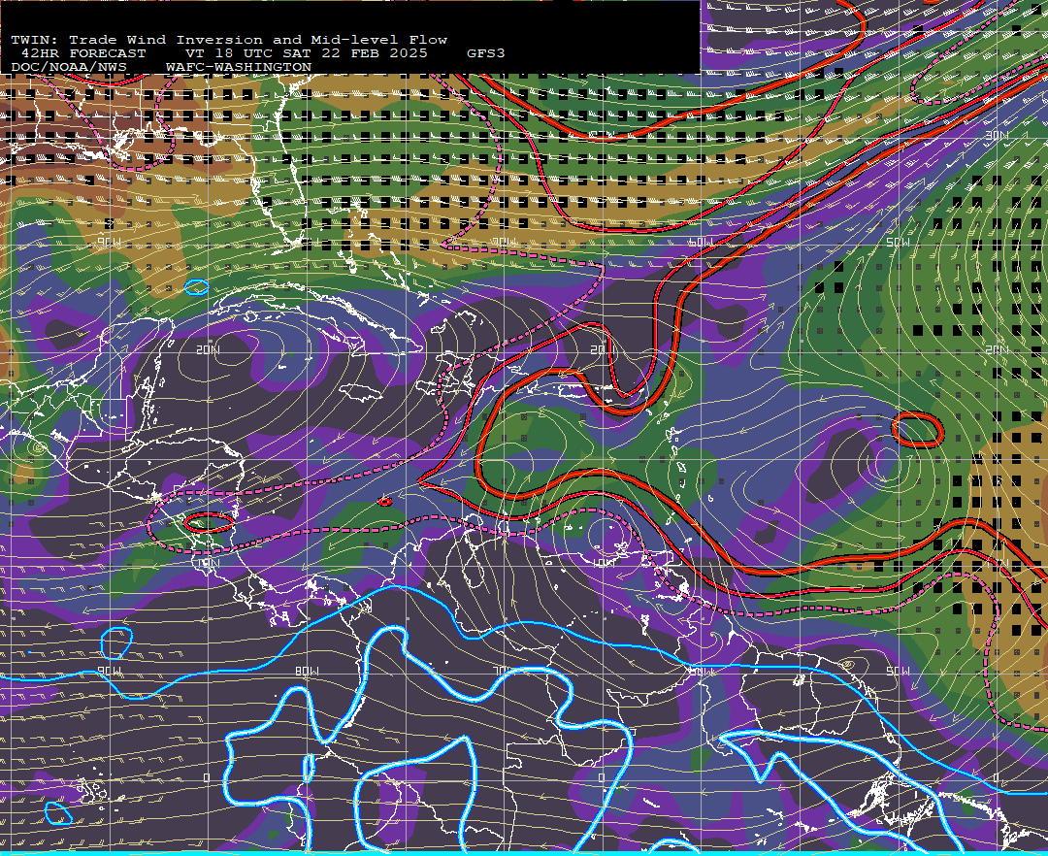Click the '20N' label west of Cuba
Viewport: 1048px width, 856px height.
coord(208,350)
